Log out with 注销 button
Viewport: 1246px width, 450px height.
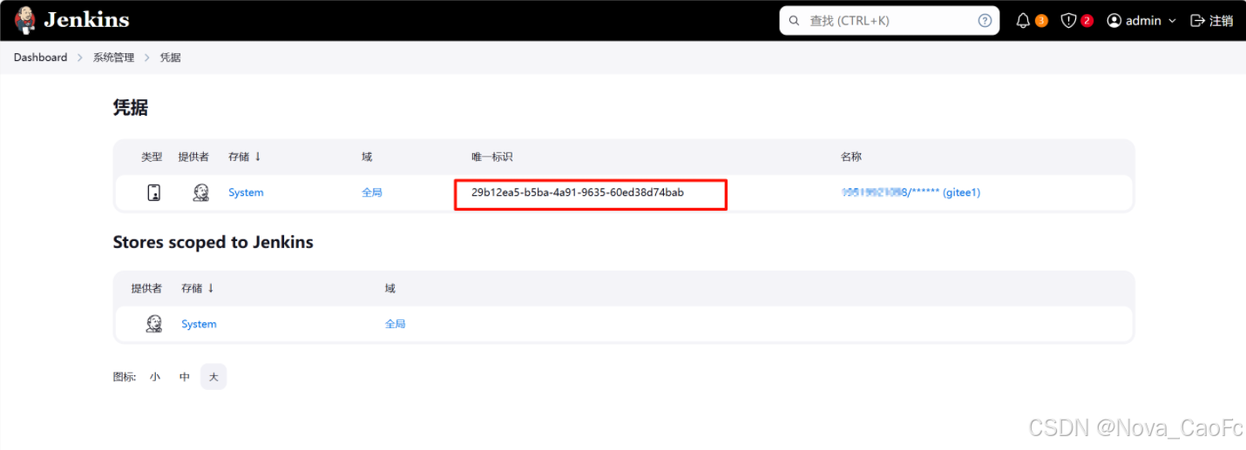1212,20
